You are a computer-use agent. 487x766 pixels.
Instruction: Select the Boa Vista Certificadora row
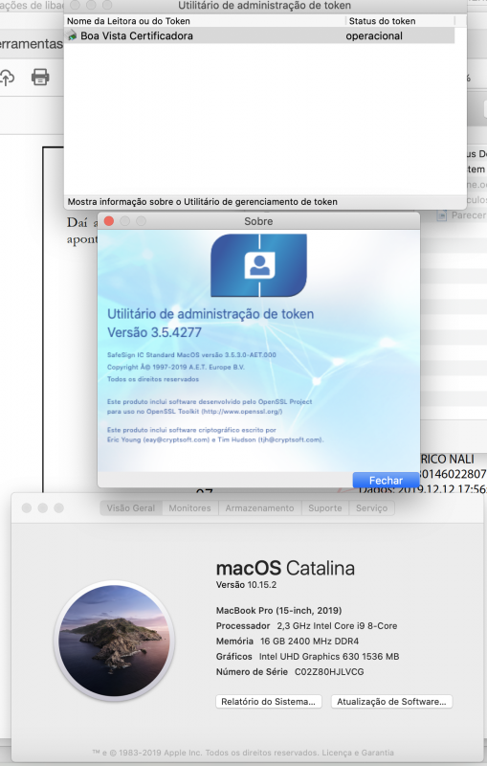tap(259, 35)
